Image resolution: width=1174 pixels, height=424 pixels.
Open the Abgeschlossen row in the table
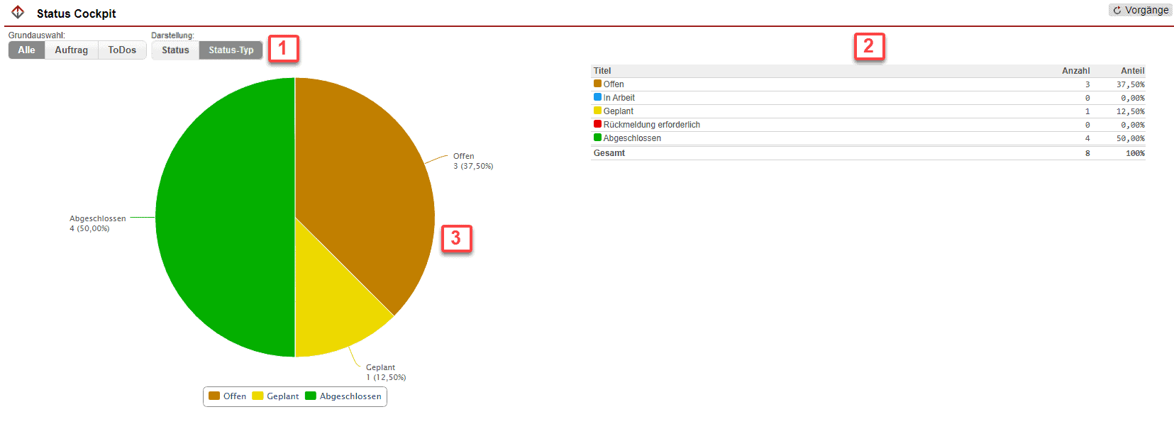[x=632, y=138]
